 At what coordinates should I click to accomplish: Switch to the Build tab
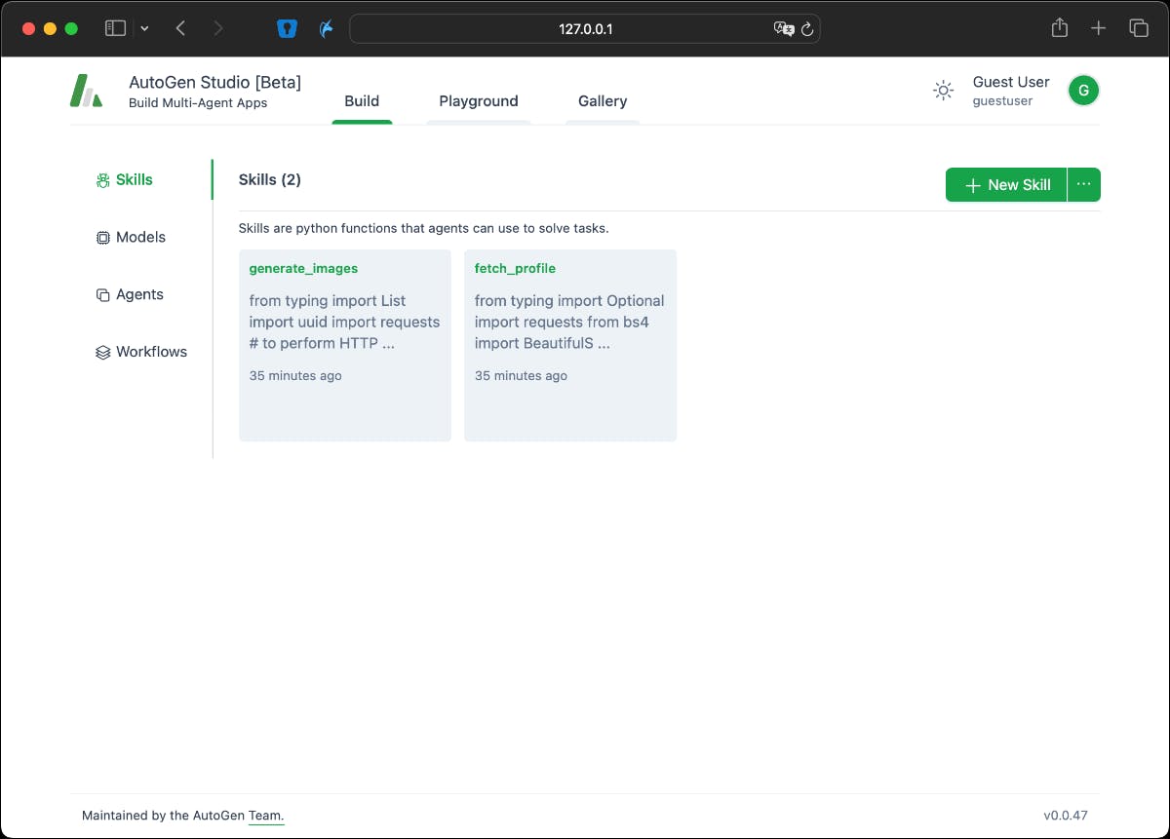(362, 101)
